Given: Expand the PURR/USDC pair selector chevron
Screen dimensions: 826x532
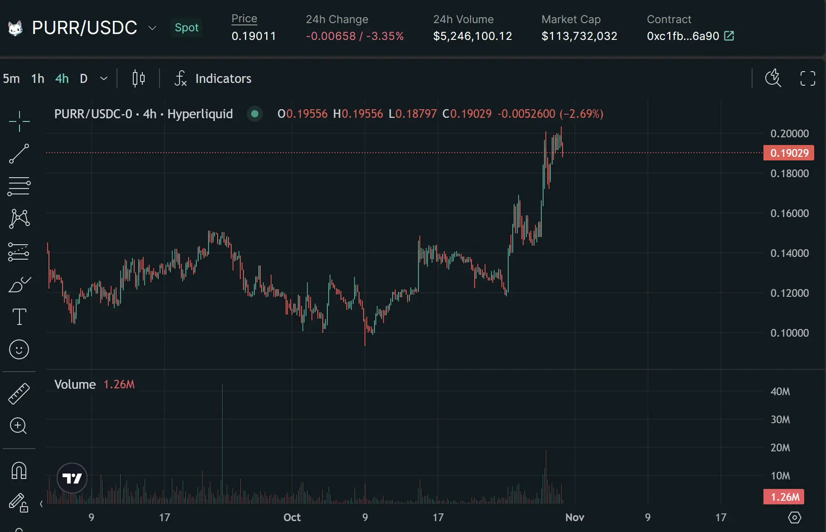Looking at the screenshot, I should click(152, 28).
